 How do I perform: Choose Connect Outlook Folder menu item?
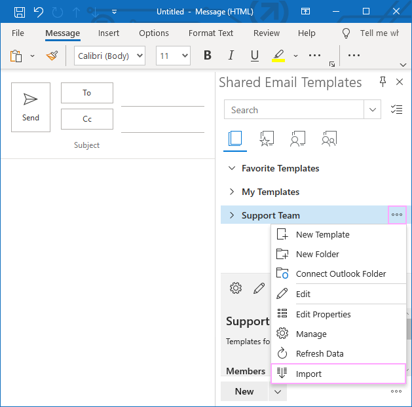[x=339, y=274]
